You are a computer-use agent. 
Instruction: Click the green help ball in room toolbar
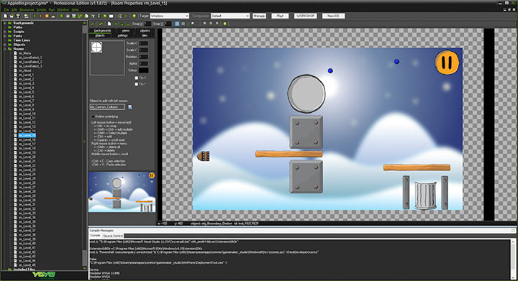pos(224,24)
